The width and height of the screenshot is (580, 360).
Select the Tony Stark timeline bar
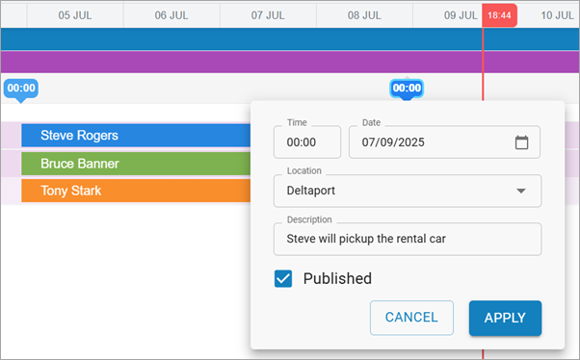point(136,191)
